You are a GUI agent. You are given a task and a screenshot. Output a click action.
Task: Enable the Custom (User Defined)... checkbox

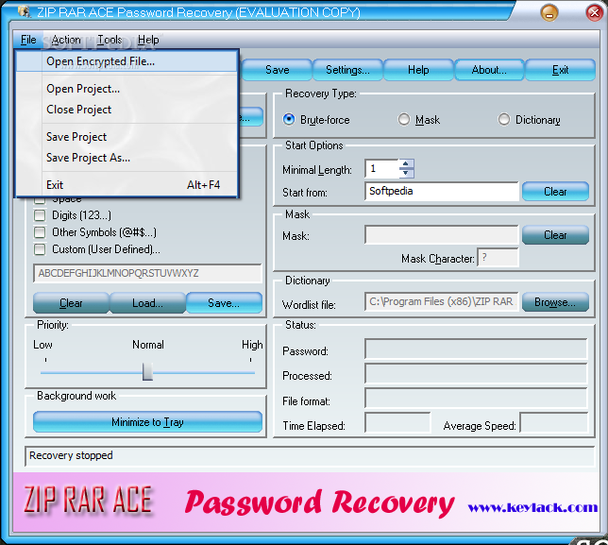click(40, 249)
